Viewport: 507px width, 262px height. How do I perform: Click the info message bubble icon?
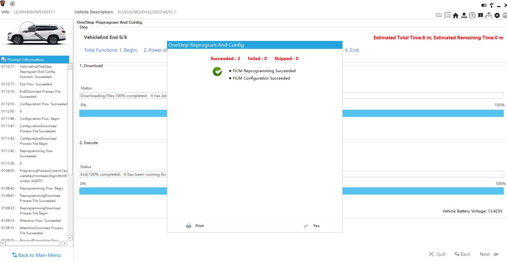(481, 15)
